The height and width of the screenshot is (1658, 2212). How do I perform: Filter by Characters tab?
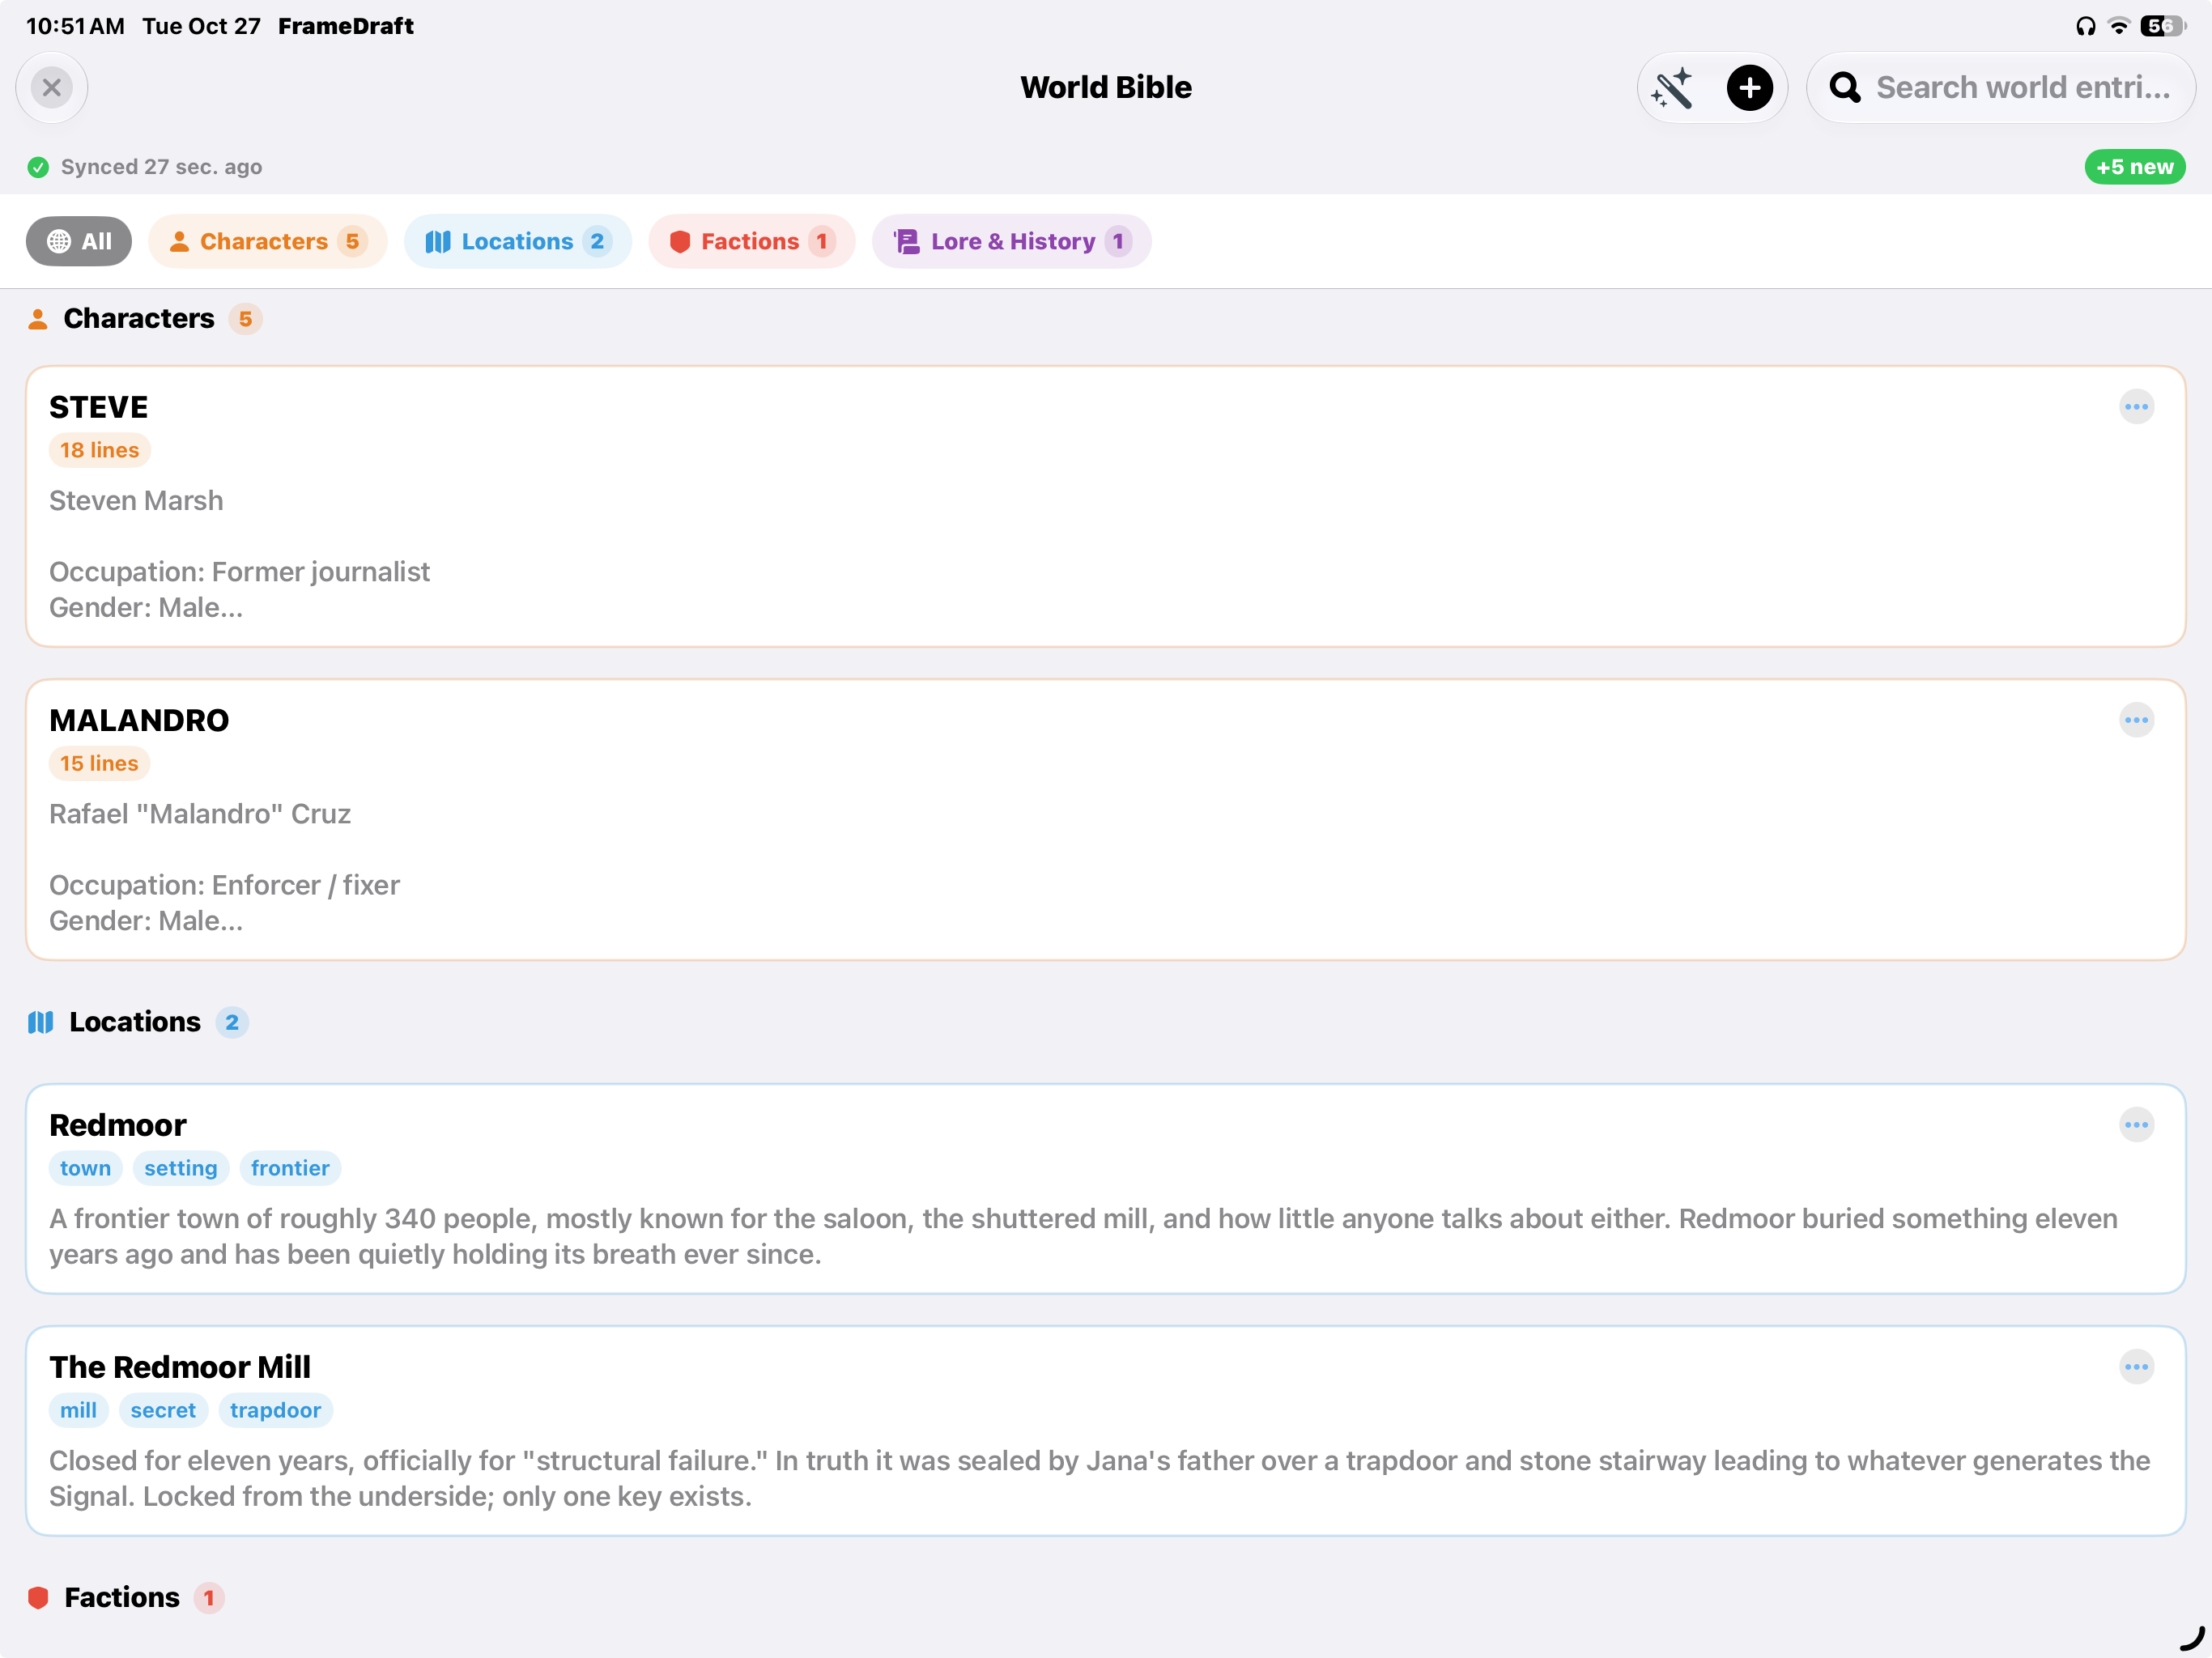coord(268,241)
